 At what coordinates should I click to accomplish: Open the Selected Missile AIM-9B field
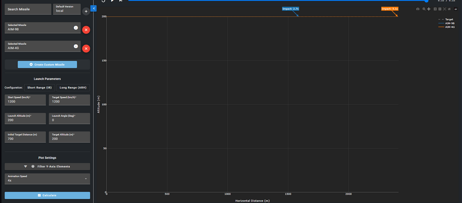pyautogui.click(x=43, y=28)
